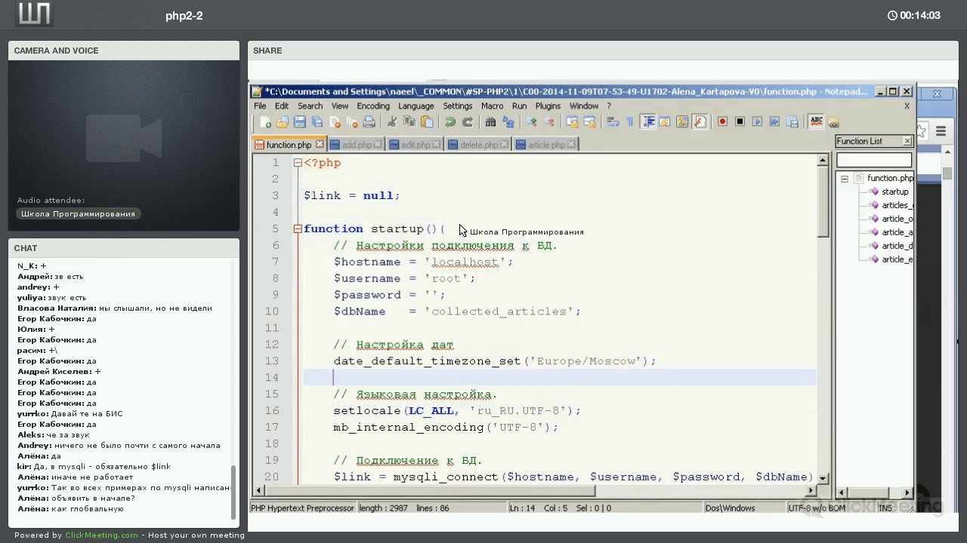Open the Language menu
967x543 pixels.
click(416, 106)
